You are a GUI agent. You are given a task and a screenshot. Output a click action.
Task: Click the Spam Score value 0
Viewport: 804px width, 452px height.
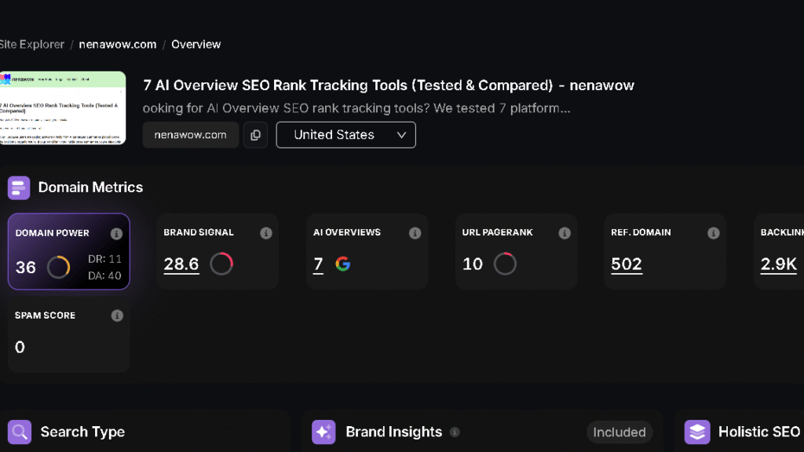click(20, 348)
